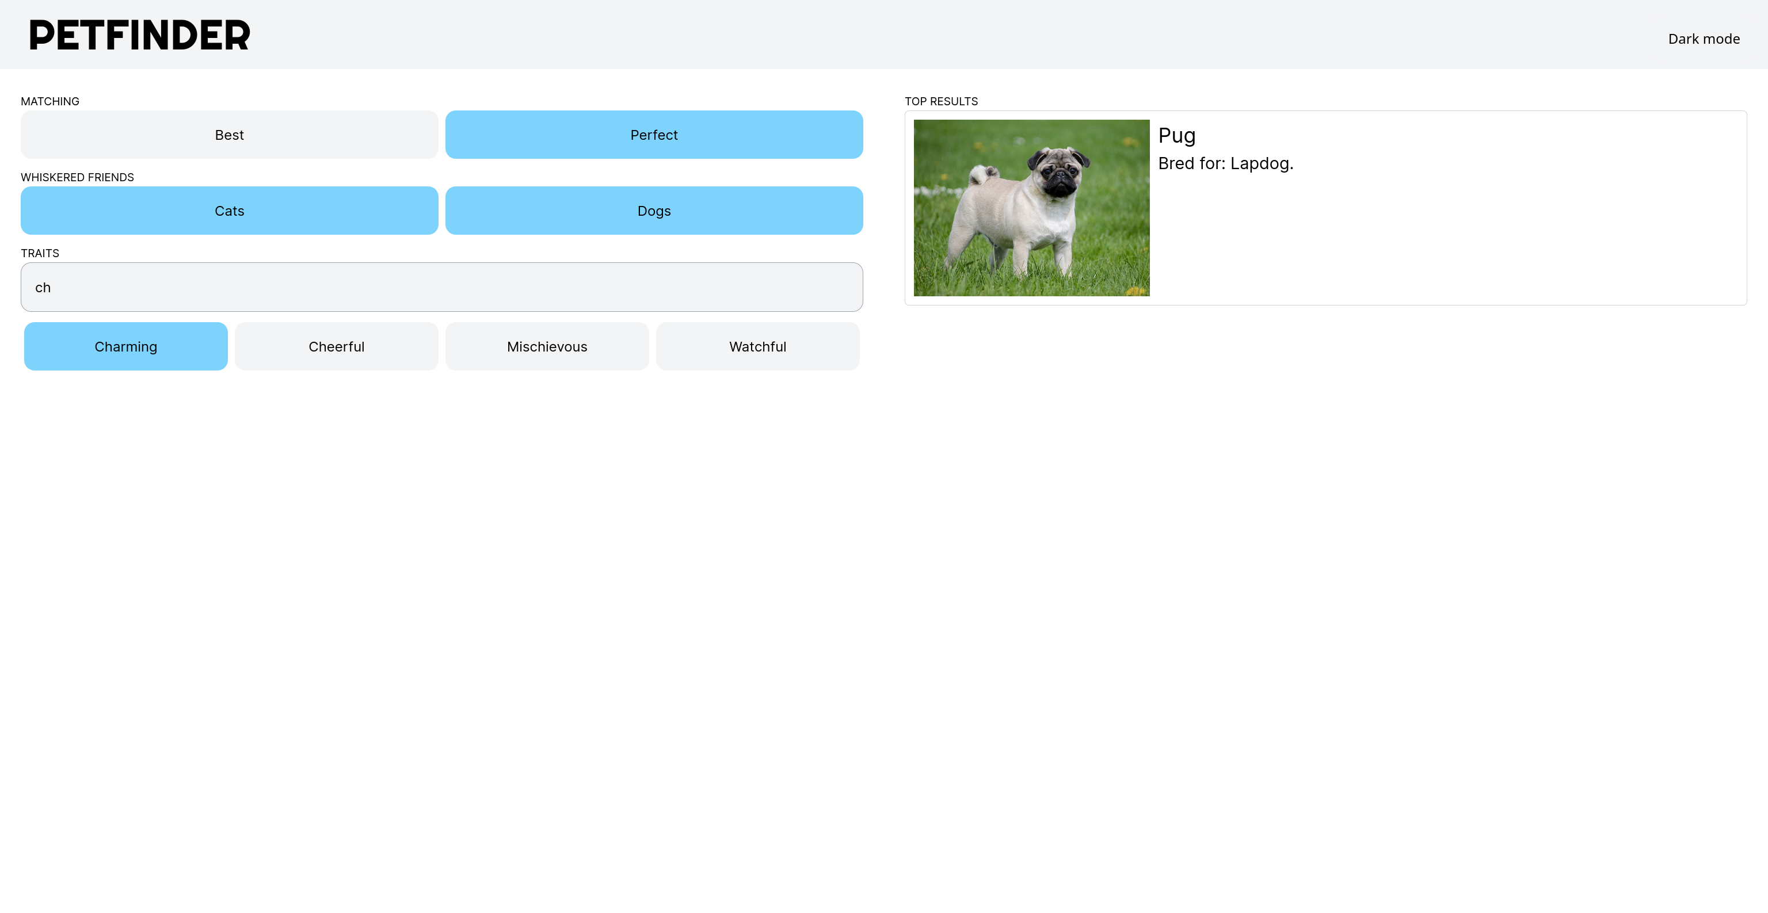Screen dimensions: 1768x913
Task: Click the Pug breed result thumbnail
Action: click(1031, 207)
